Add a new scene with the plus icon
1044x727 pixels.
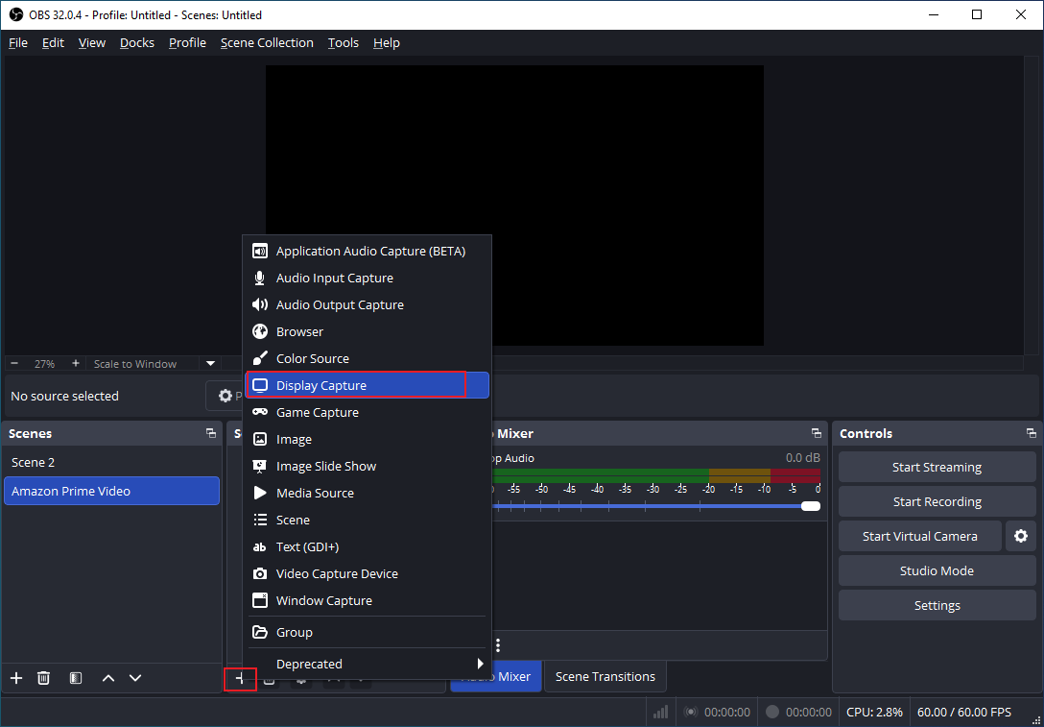[x=15, y=678]
